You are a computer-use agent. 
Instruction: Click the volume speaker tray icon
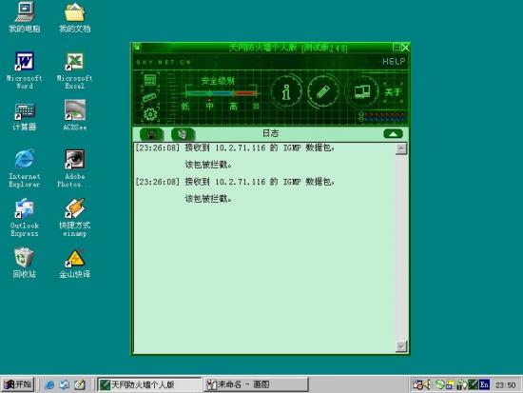point(427,385)
